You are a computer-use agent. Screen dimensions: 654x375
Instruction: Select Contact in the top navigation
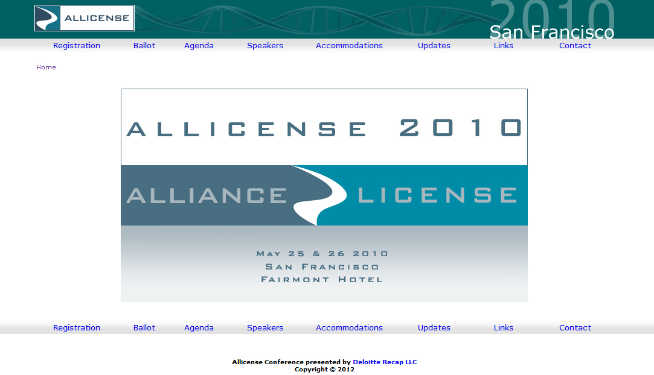(575, 46)
